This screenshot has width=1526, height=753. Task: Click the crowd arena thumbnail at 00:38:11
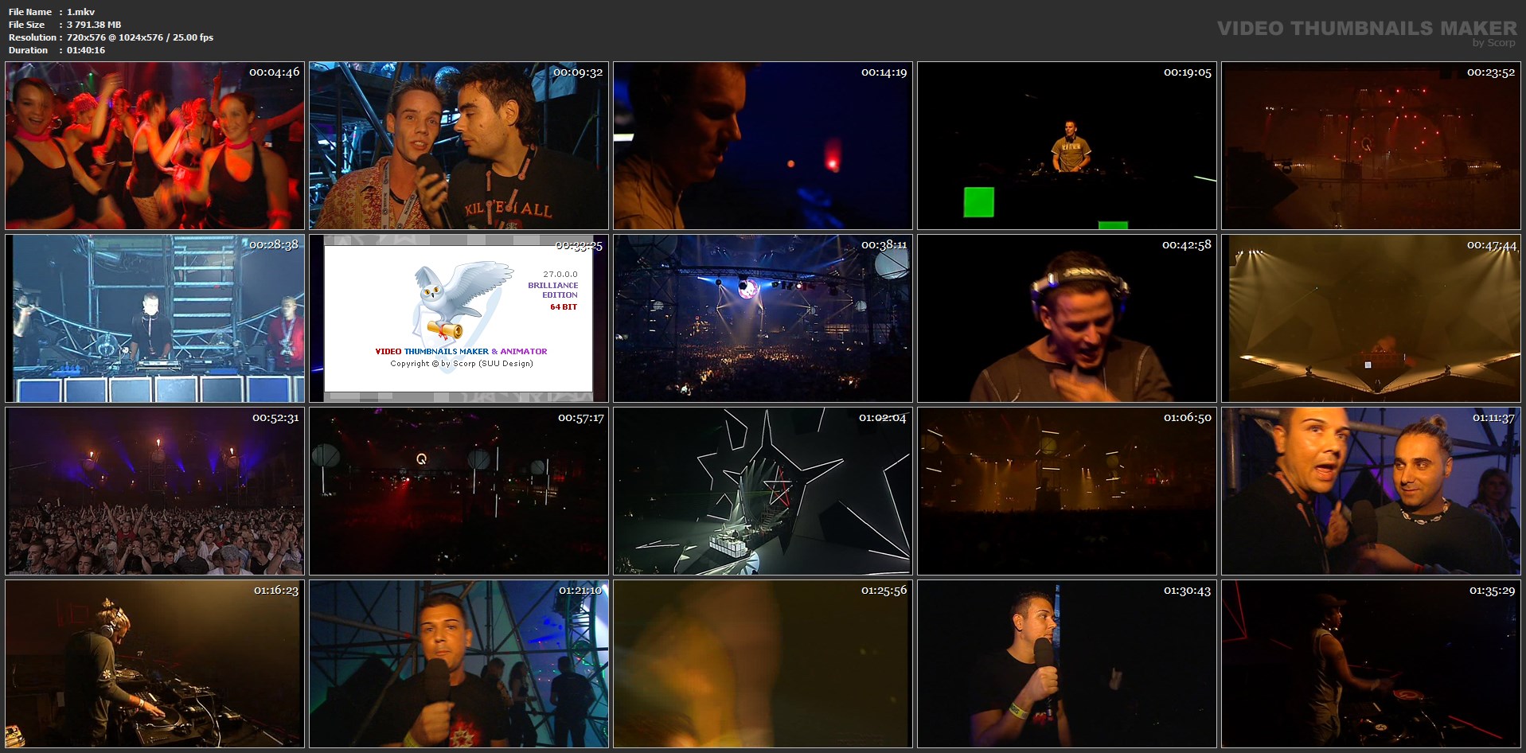(x=763, y=318)
